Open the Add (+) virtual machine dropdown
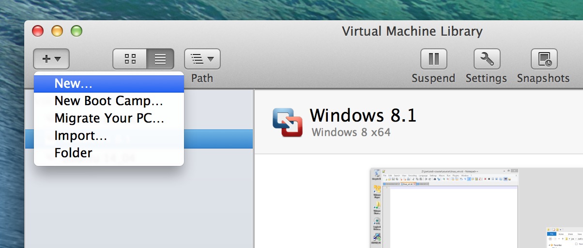The width and height of the screenshot is (583, 248). coord(51,59)
